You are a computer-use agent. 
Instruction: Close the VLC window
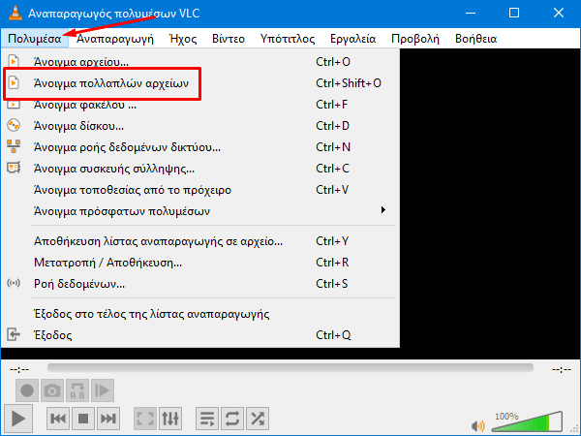[559, 13]
